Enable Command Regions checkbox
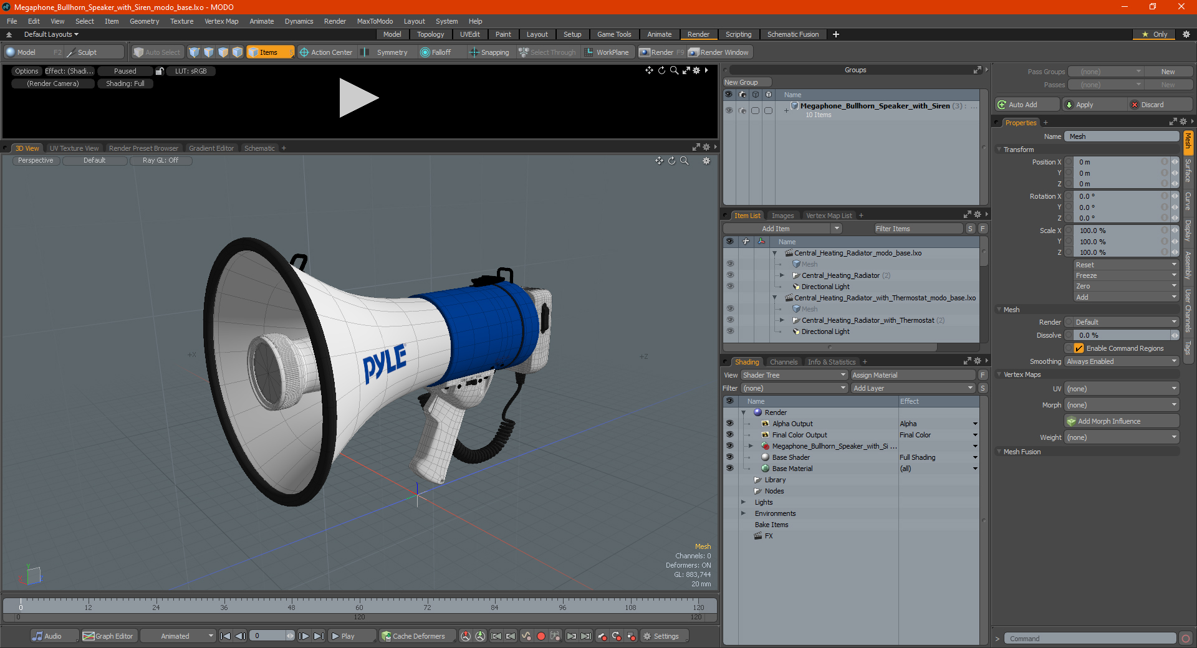The height and width of the screenshot is (648, 1197). [x=1079, y=348]
